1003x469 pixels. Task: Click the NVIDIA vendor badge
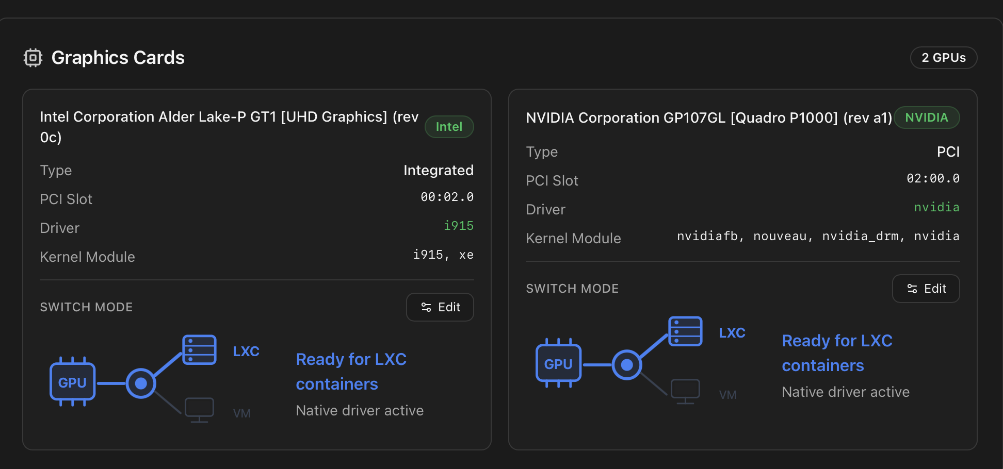(x=927, y=118)
